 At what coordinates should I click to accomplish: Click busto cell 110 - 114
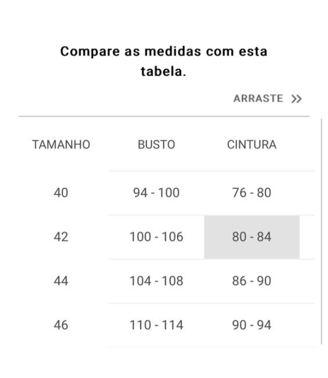156,325
